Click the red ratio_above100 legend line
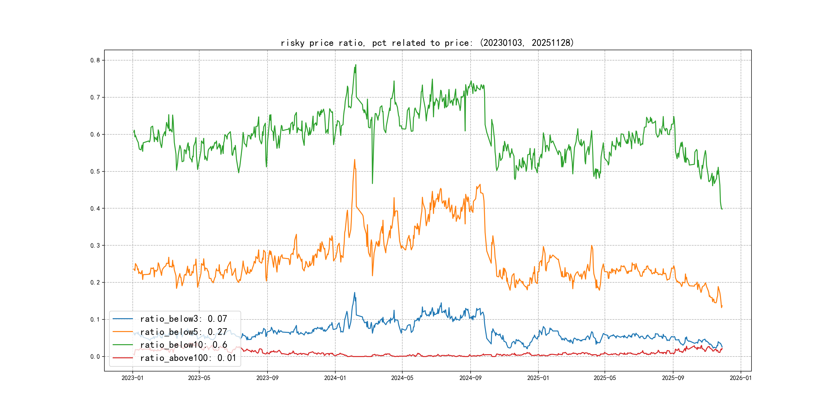The height and width of the screenshot is (417, 835). [122, 358]
